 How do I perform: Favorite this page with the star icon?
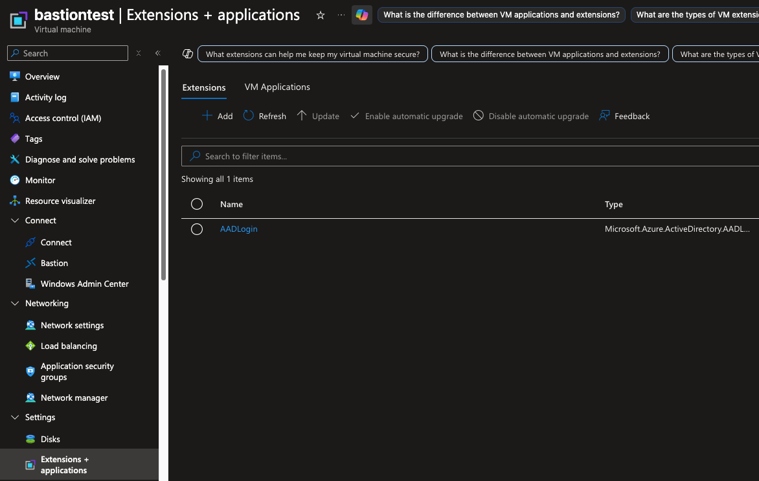click(x=320, y=15)
